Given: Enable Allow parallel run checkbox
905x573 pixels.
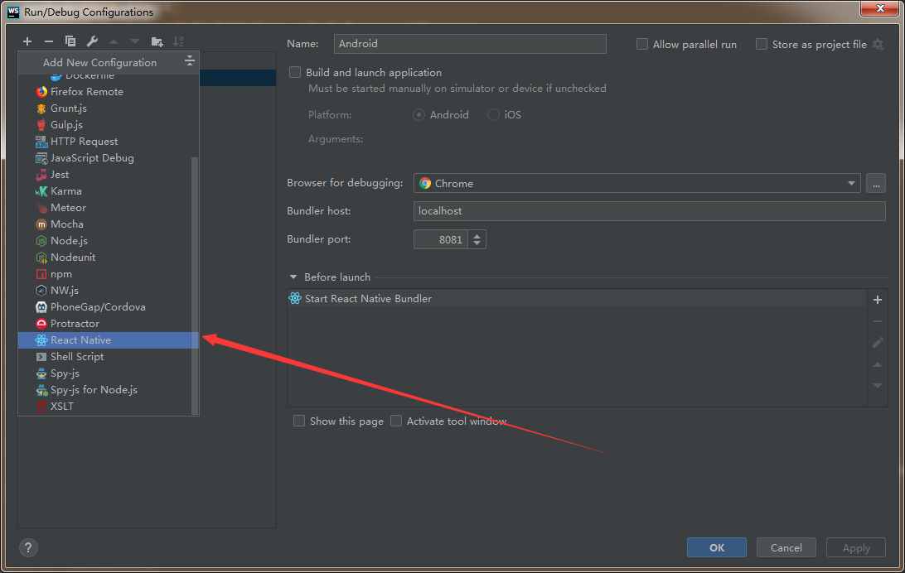Looking at the screenshot, I should point(641,45).
